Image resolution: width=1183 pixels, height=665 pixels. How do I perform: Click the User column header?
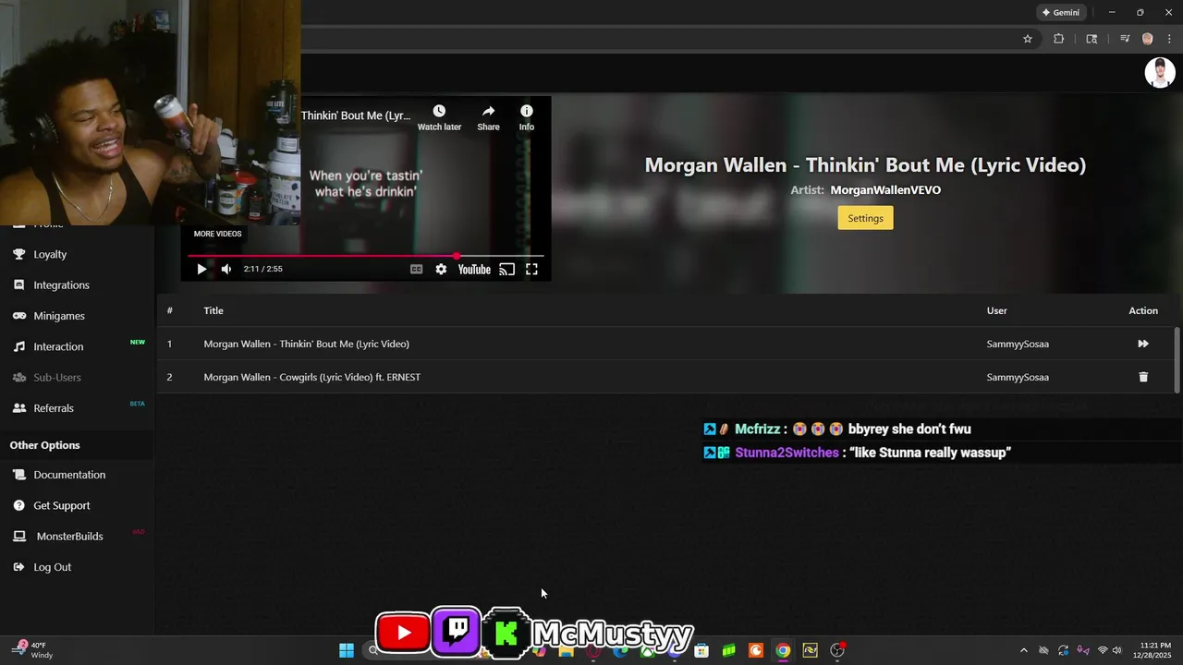(x=996, y=310)
